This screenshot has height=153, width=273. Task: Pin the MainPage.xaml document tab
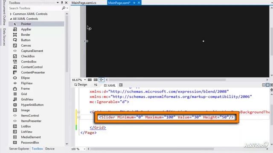(134, 3)
